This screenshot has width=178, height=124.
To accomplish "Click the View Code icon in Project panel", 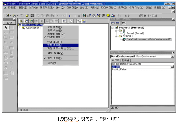I will [x=113, y=23].
